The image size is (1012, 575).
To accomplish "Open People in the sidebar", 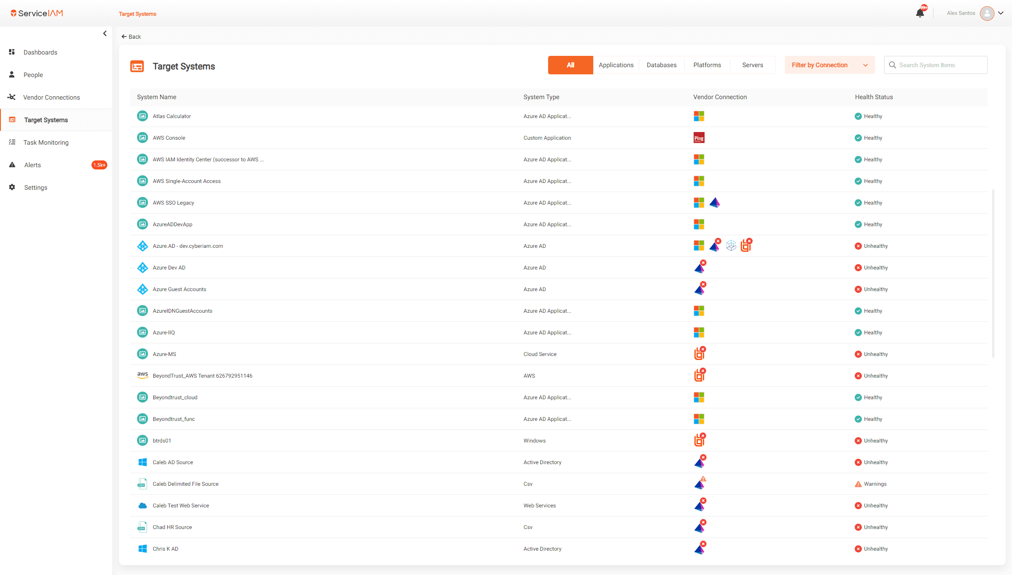I will [x=33, y=75].
